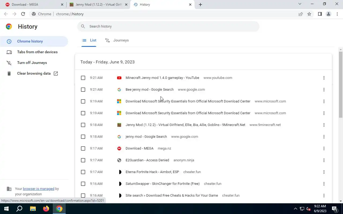The height and width of the screenshot is (214, 343).
Task: Open File Explorer from the taskbar
Action: 33,209
